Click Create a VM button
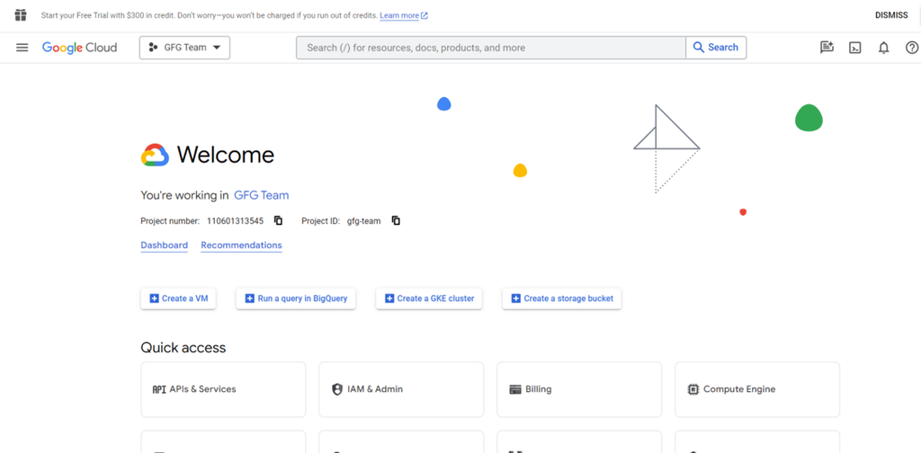 tap(179, 298)
